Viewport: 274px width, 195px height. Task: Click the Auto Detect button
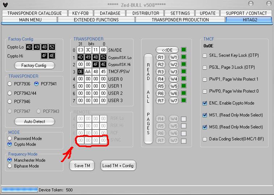(34, 122)
